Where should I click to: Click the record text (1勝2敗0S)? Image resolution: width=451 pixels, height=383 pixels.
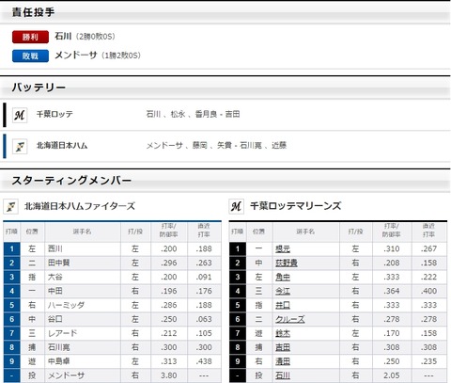point(121,56)
